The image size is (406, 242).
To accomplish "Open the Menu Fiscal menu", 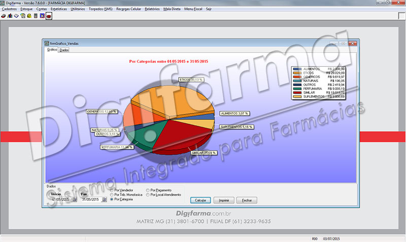I will pos(193,9).
